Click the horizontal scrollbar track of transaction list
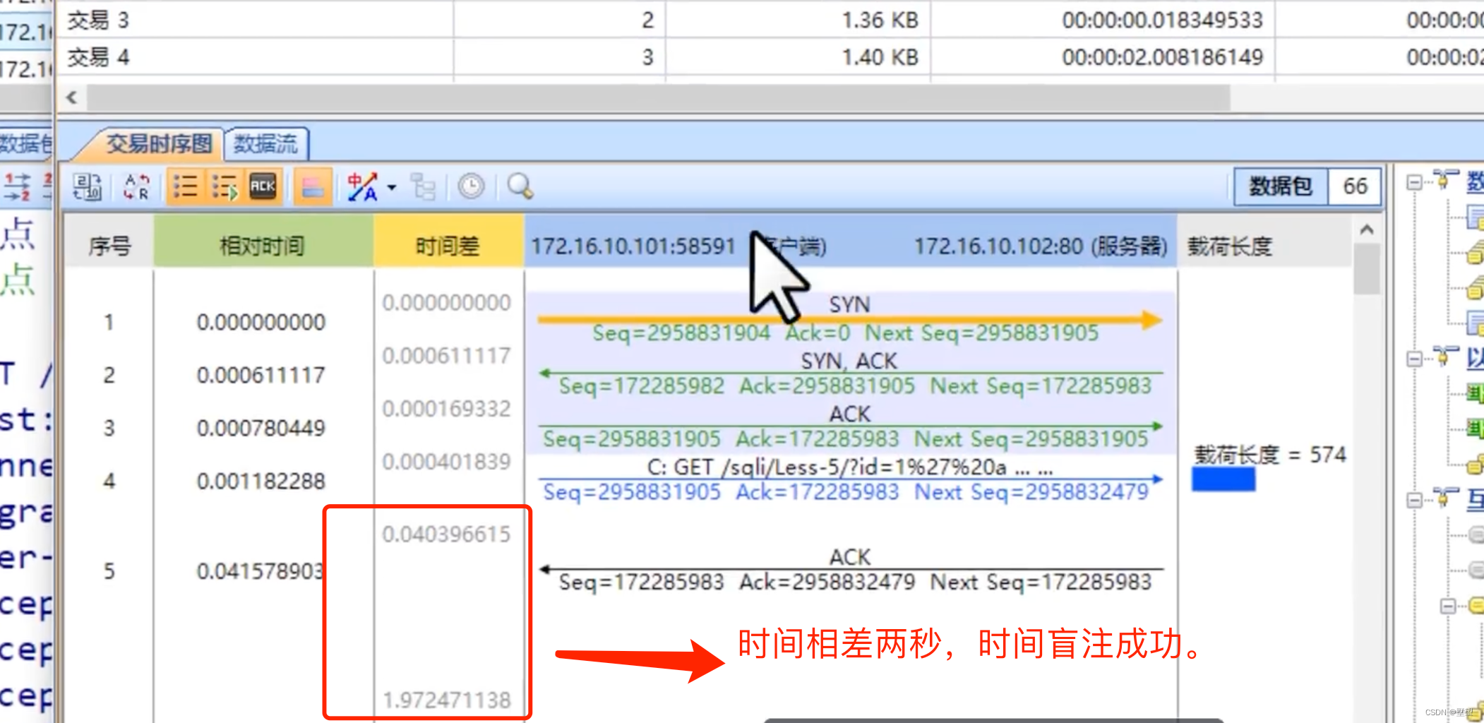The width and height of the screenshot is (1484, 723). tap(658, 97)
